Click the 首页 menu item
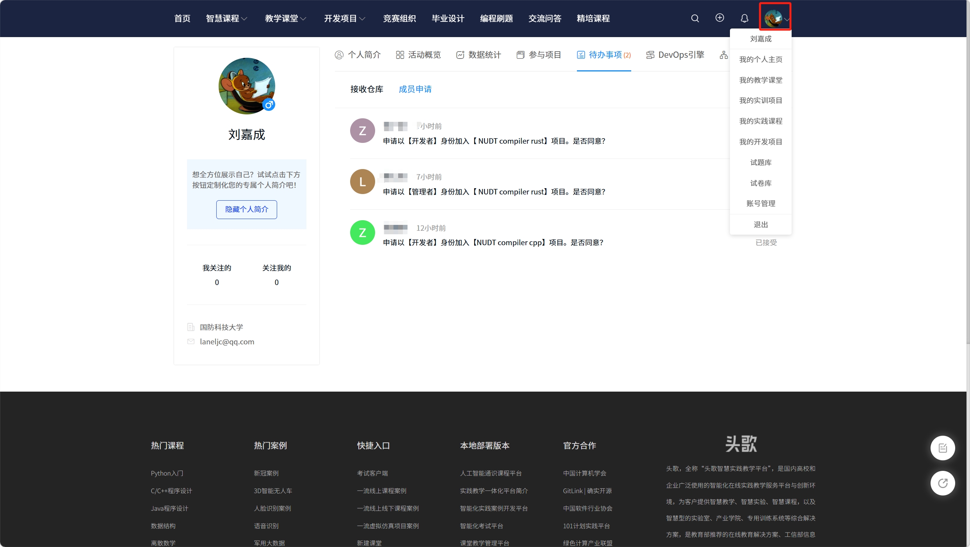The height and width of the screenshot is (547, 970). (x=182, y=18)
